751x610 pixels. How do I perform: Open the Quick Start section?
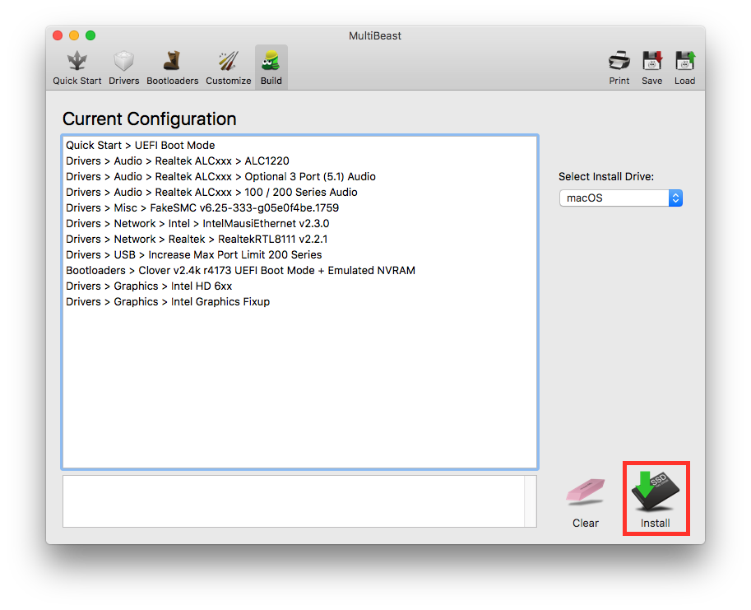[77, 67]
